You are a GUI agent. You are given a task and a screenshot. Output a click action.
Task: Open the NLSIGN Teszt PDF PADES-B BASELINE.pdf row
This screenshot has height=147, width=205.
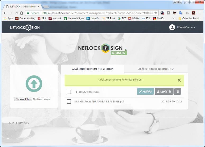124,102
